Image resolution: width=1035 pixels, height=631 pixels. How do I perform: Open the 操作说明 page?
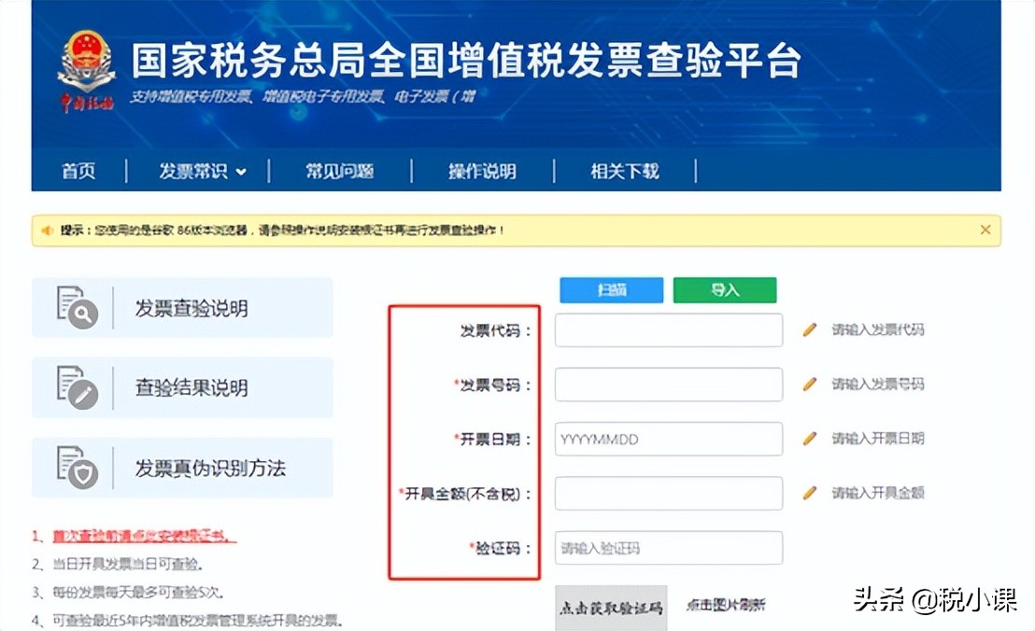[482, 171]
